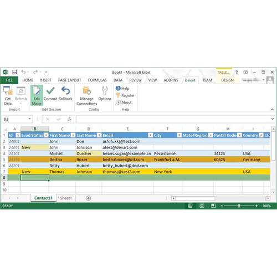
Task: Click the Help item in ribbon
Action: click(122, 88)
